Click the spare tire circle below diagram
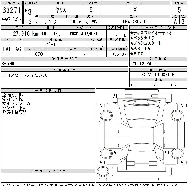 tap(103, 172)
